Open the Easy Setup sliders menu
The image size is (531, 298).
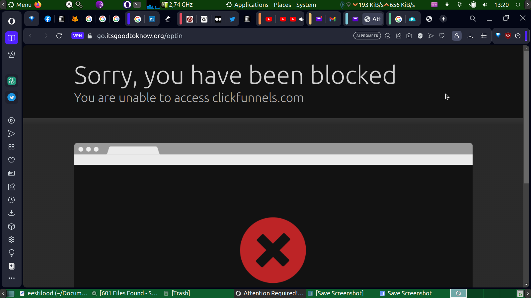(x=484, y=36)
